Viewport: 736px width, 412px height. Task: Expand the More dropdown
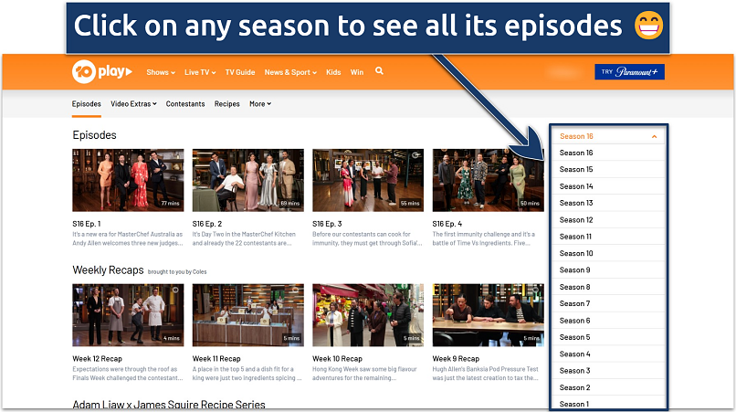(260, 104)
